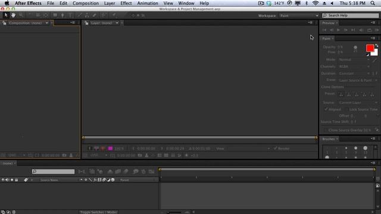Toggle loop option in Preview panel
The image size is (381, 214).
click(x=369, y=30)
